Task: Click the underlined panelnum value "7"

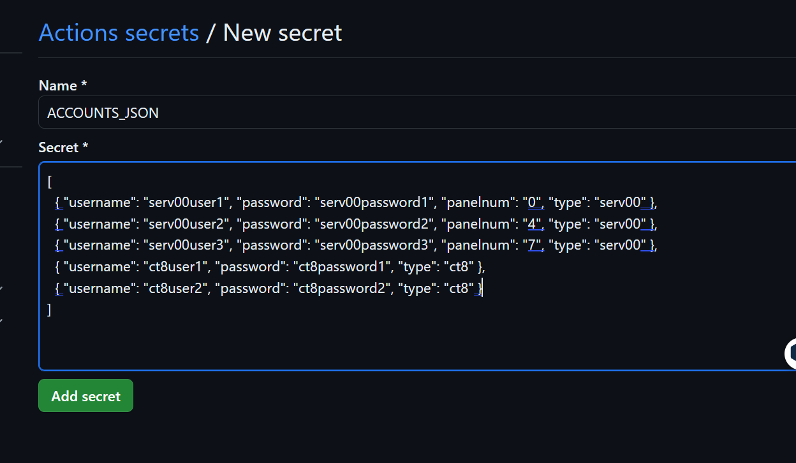Action: point(534,245)
